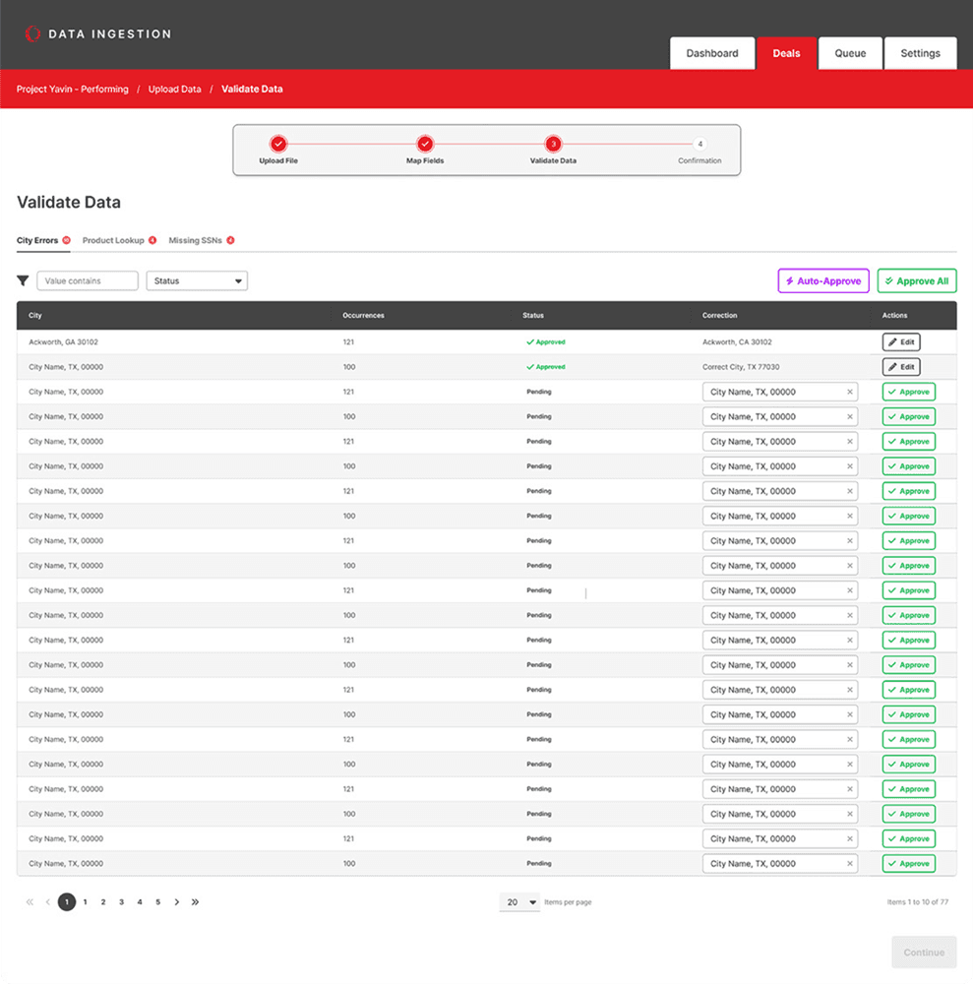This screenshot has height=984, width=973.
Task: Click the 'Ackworth, CA 30102' correction text
Action: click(737, 342)
